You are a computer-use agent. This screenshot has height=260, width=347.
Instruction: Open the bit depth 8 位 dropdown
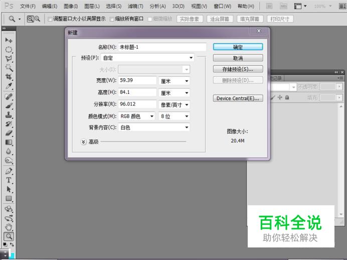(174, 116)
